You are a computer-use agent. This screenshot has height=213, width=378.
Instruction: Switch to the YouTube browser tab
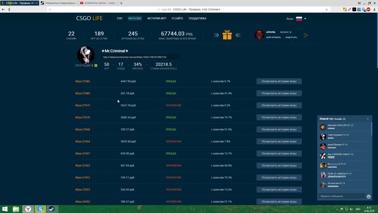[x=98, y=3]
